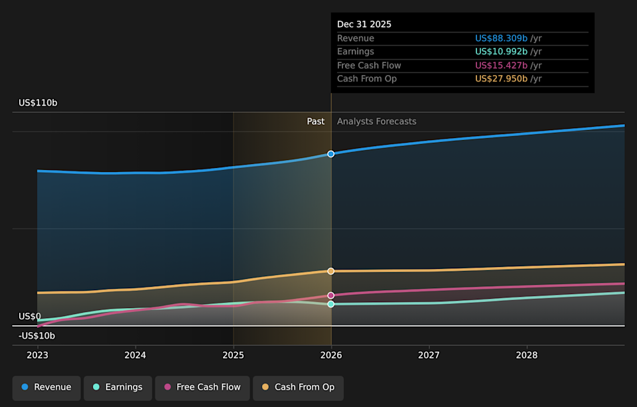Click the 2023 x-axis label
Image resolution: width=637 pixels, height=407 pixels.
pos(37,355)
